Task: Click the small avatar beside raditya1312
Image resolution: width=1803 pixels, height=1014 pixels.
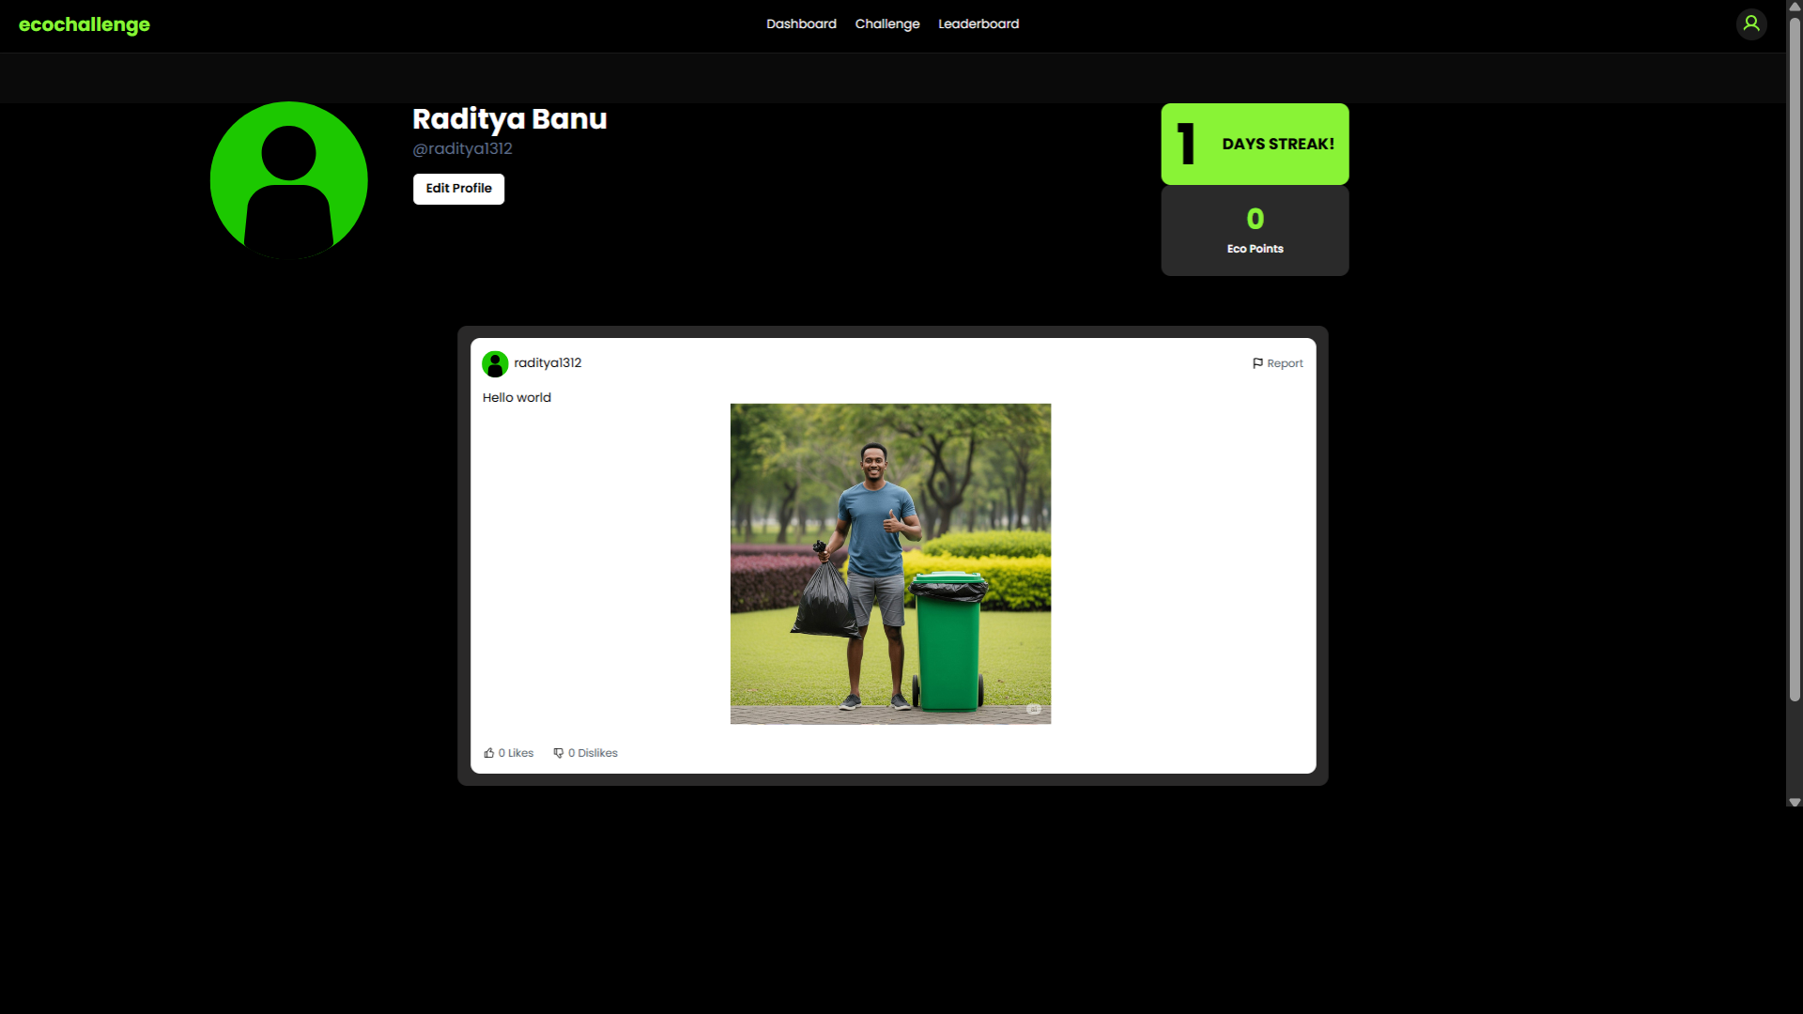Action: (x=495, y=363)
